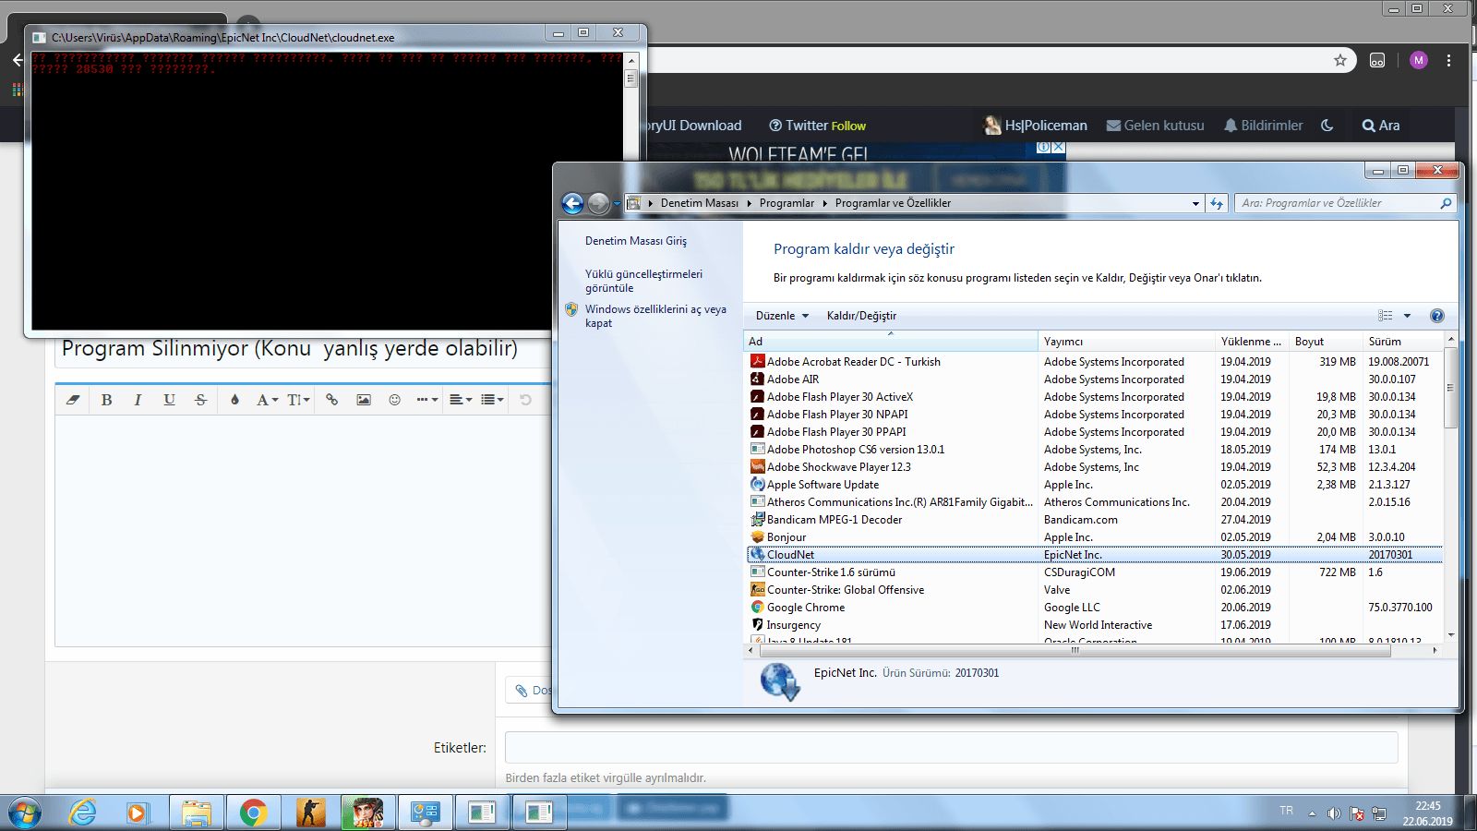
Task: Expand address bar history dropdown in Control Panel
Action: tap(1195, 203)
